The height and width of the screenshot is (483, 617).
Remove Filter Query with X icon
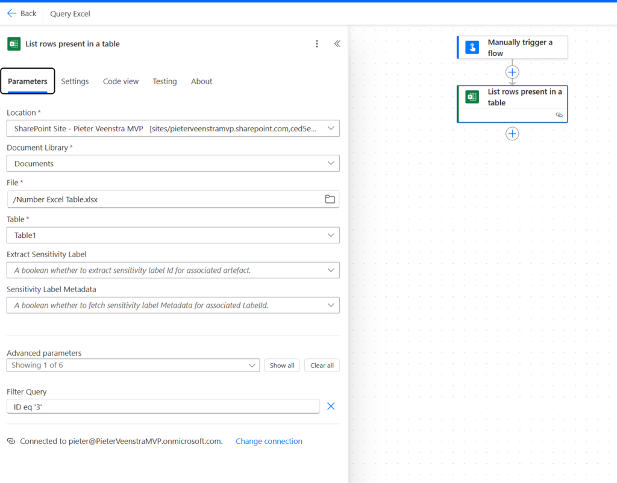pyautogui.click(x=331, y=407)
